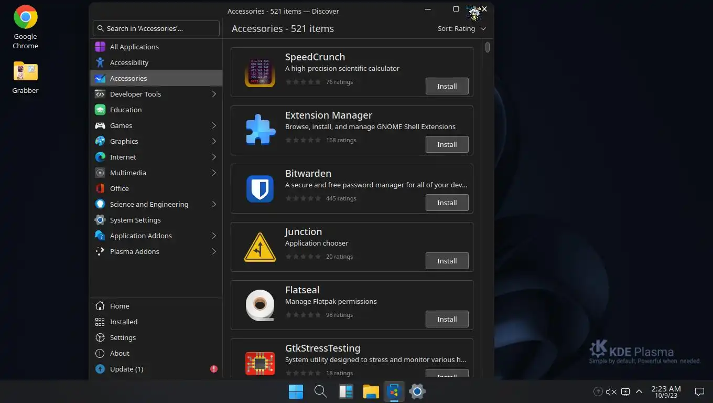713x403 pixels.
Task: Open the Accessibility category
Action: 156,62
